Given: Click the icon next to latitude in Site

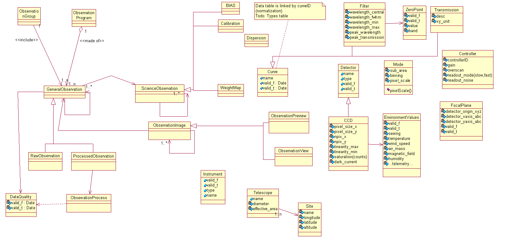Looking at the screenshot, I should click(301, 222).
